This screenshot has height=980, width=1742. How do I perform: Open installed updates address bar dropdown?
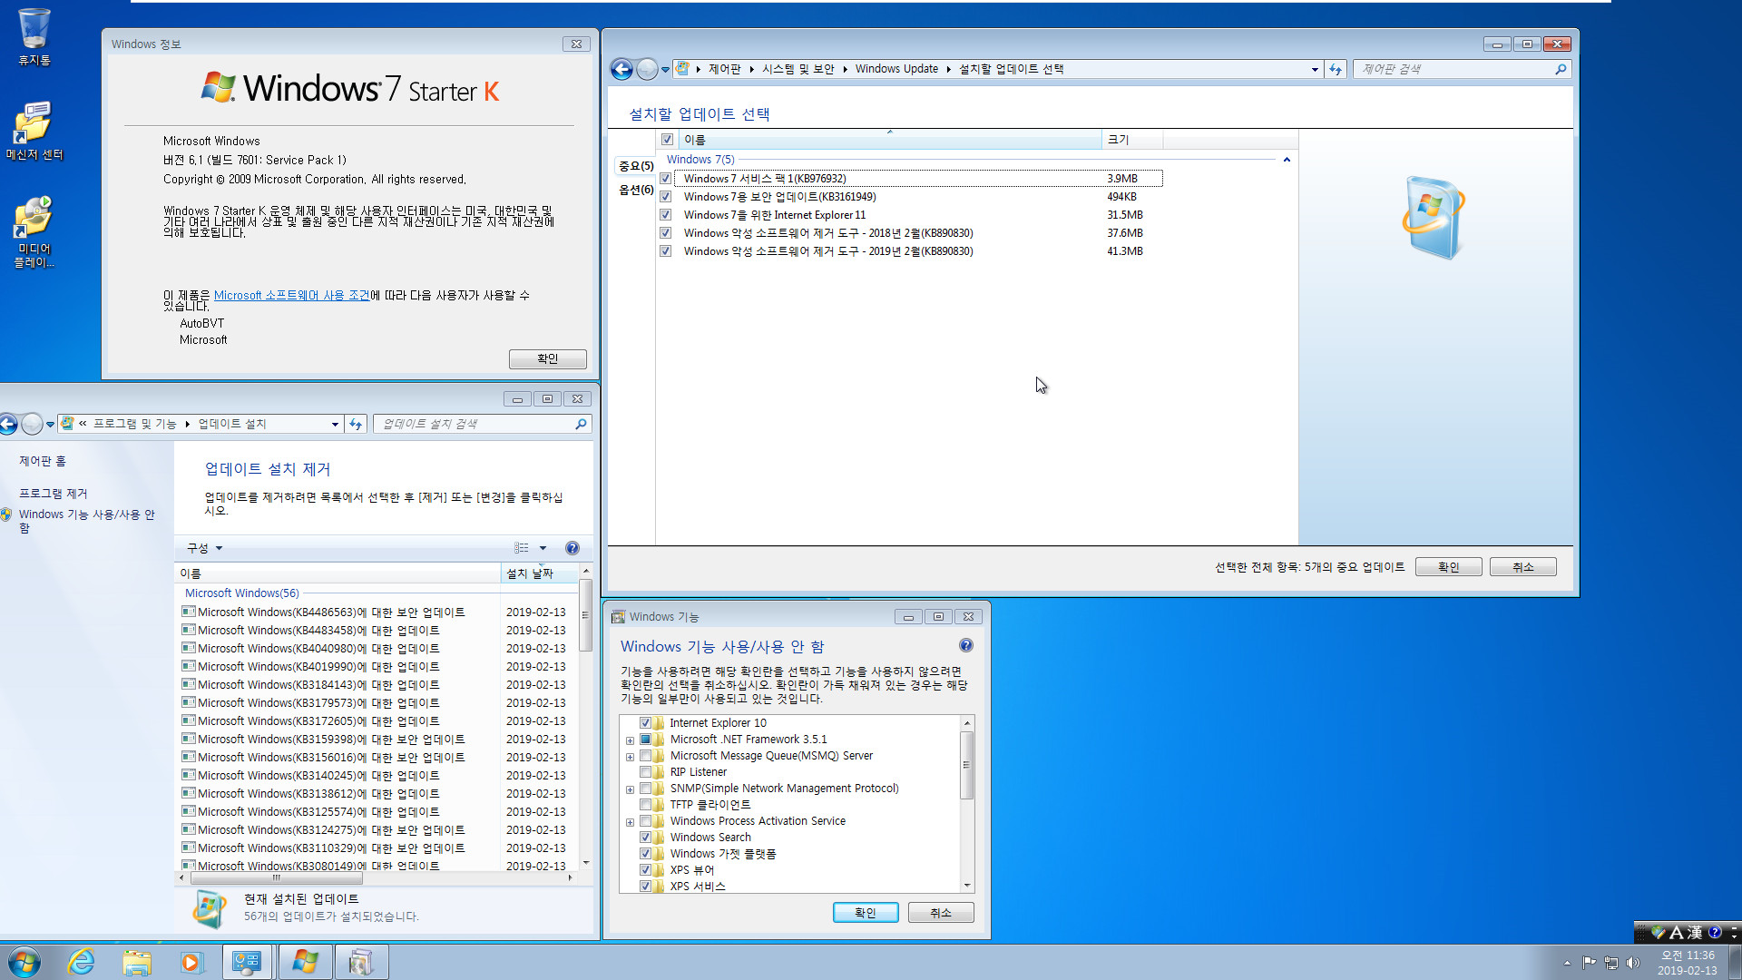tap(335, 424)
